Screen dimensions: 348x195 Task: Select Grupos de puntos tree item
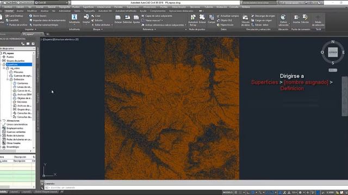(16, 61)
